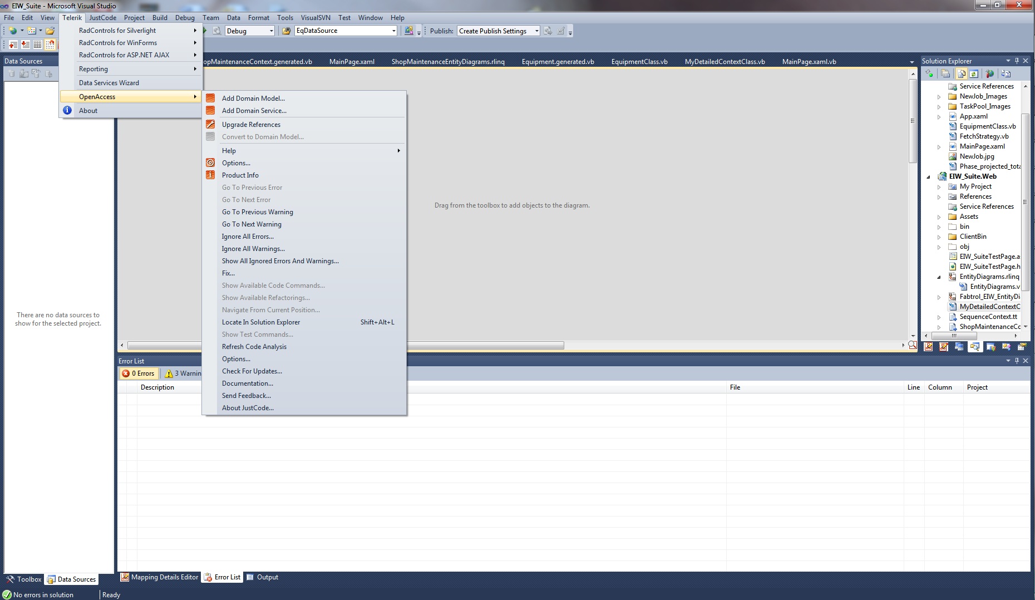1035x600 pixels.
Task: Click the zoom magnifier icon below the diagram
Action: click(913, 345)
